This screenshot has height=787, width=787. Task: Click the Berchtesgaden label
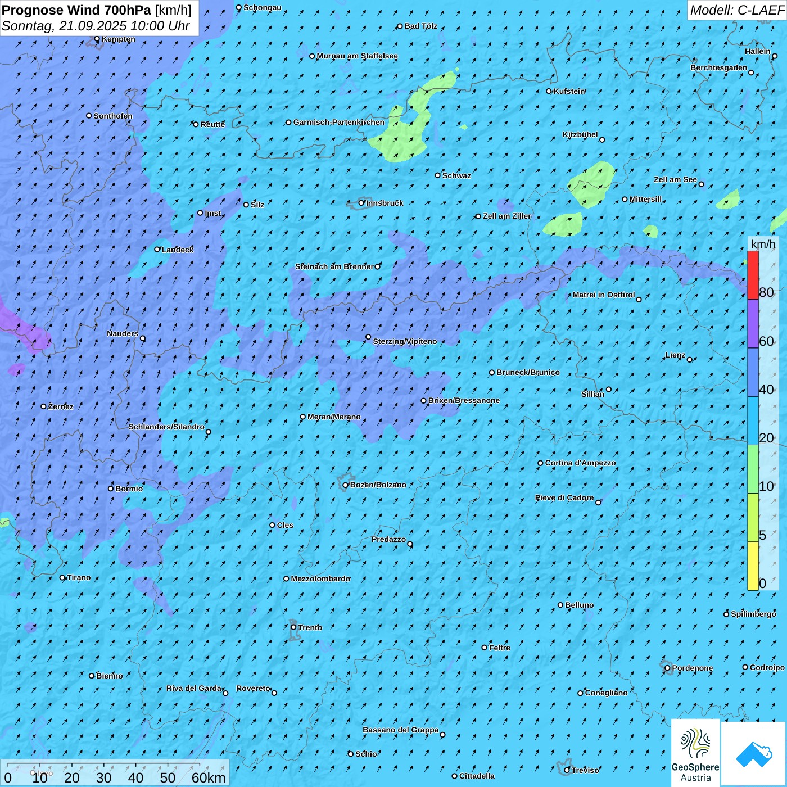click(x=719, y=67)
